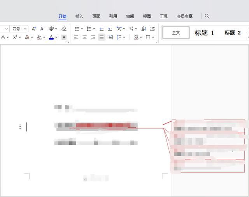
Task: Click the decrease font size icon
Action: click(42, 29)
